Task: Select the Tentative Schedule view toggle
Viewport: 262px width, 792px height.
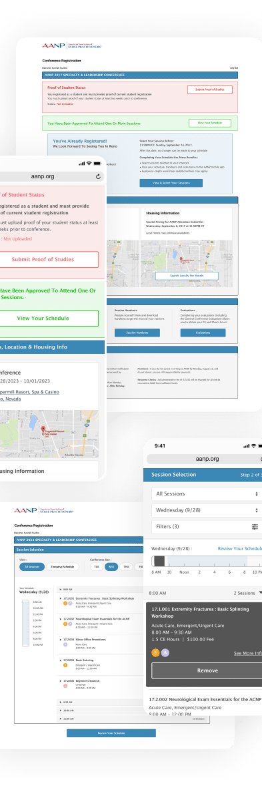Action: [63, 567]
